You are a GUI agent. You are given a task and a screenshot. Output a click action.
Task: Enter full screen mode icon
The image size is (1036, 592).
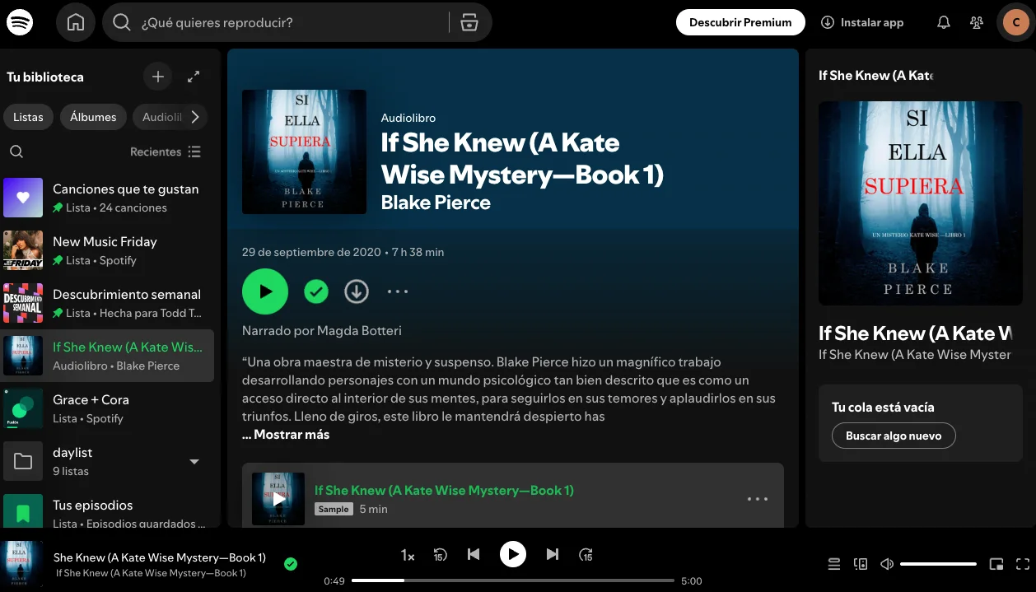1023,564
